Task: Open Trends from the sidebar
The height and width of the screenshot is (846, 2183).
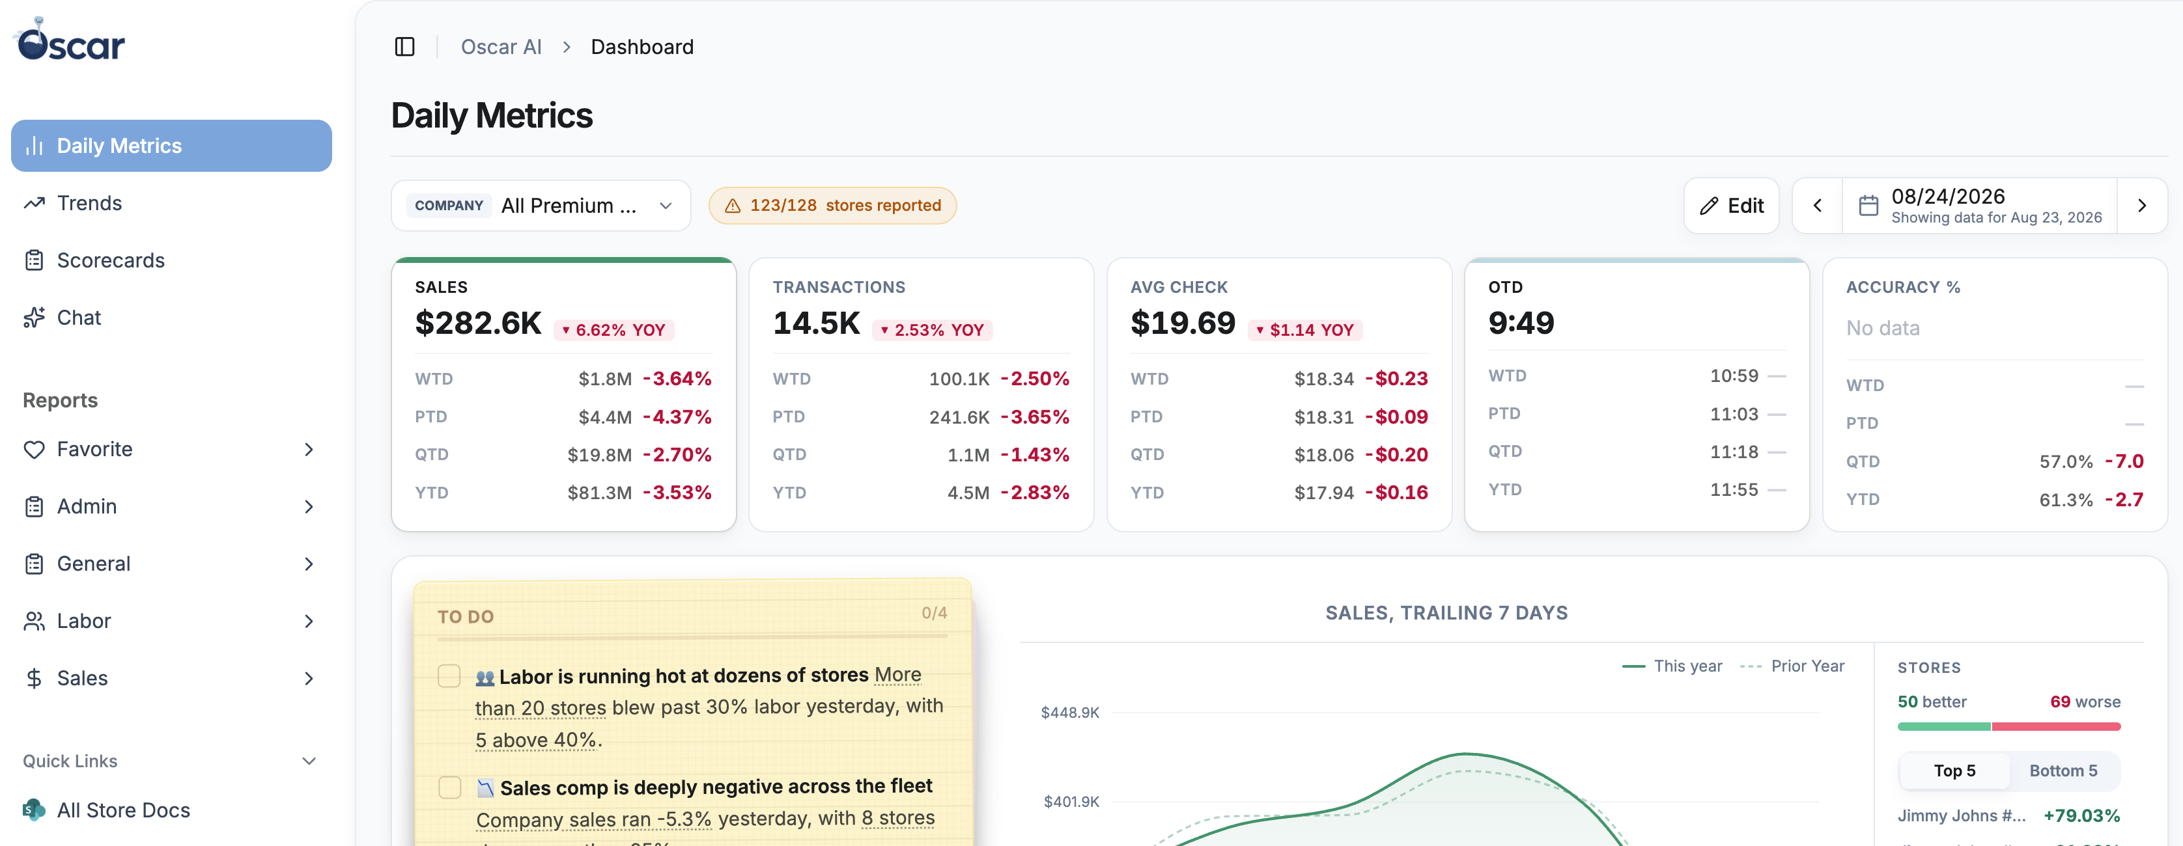Action: [x=171, y=203]
